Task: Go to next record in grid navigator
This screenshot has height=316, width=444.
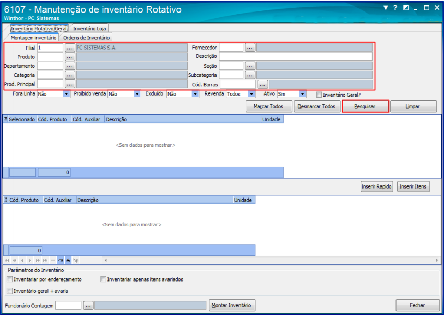Action: [x=30, y=260]
